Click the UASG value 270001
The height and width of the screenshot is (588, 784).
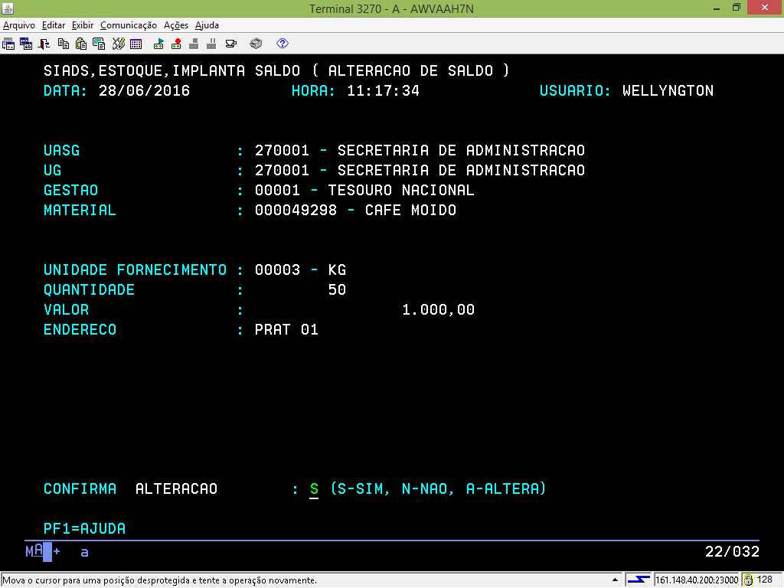[x=282, y=151]
